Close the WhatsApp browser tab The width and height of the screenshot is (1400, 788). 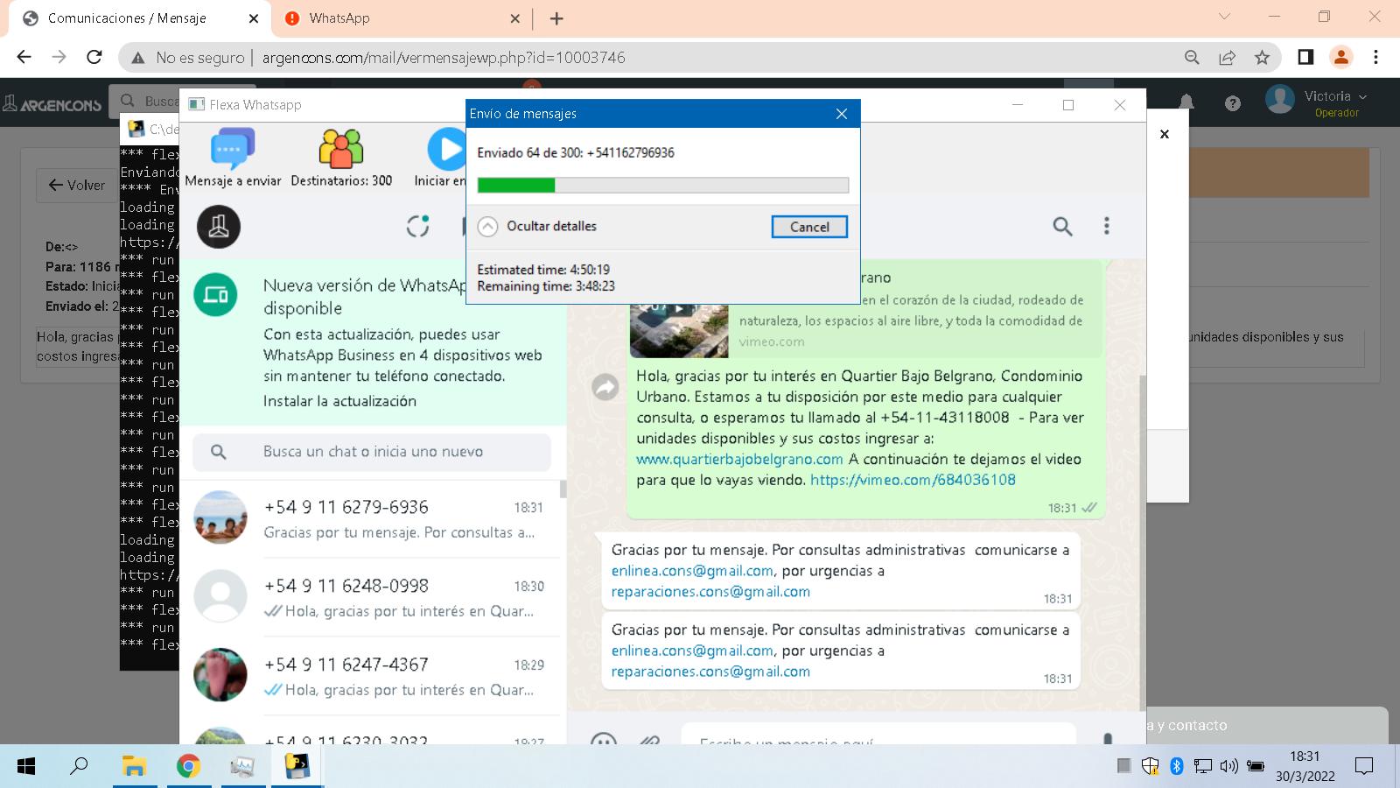pyautogui.click(x=514, y=18)
